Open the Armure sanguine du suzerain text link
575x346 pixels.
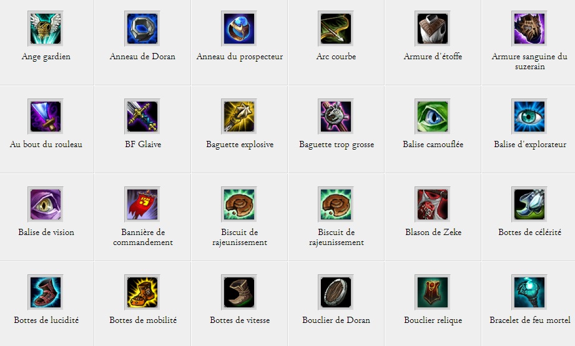[529, 61]
